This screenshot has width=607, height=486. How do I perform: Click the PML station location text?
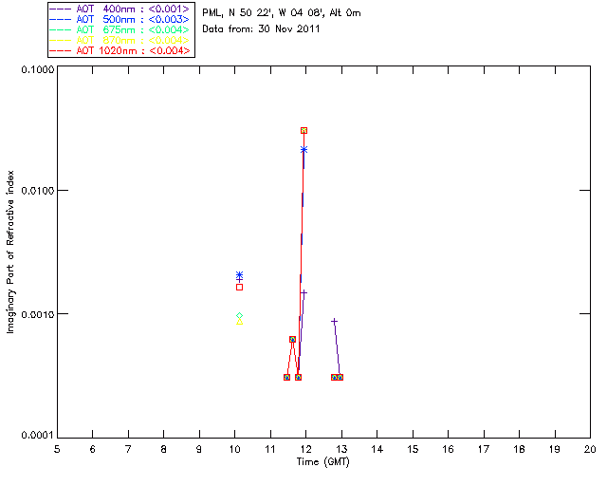coord(282,13)
